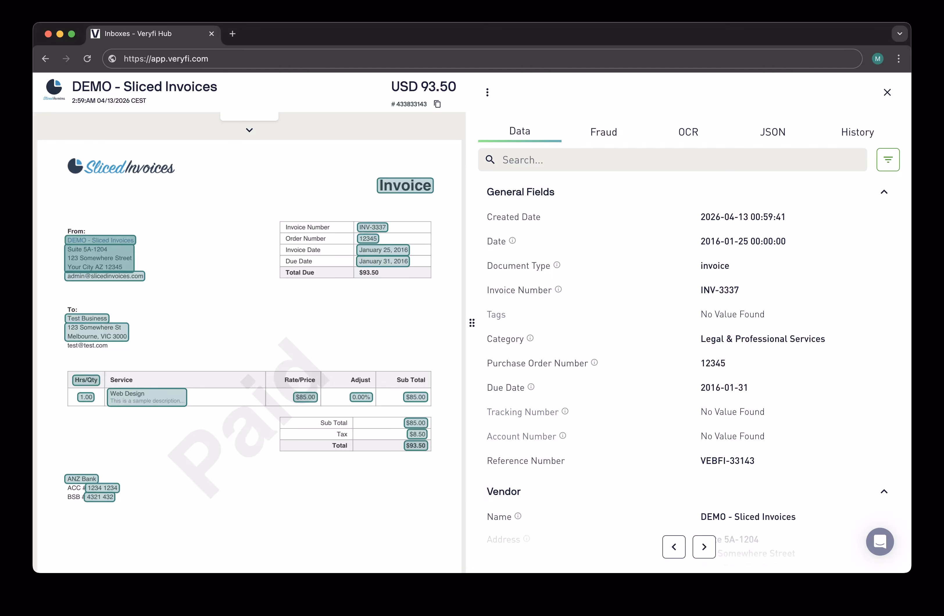
Task: Click the Tags No Value Found field
Action: [732, 314]
